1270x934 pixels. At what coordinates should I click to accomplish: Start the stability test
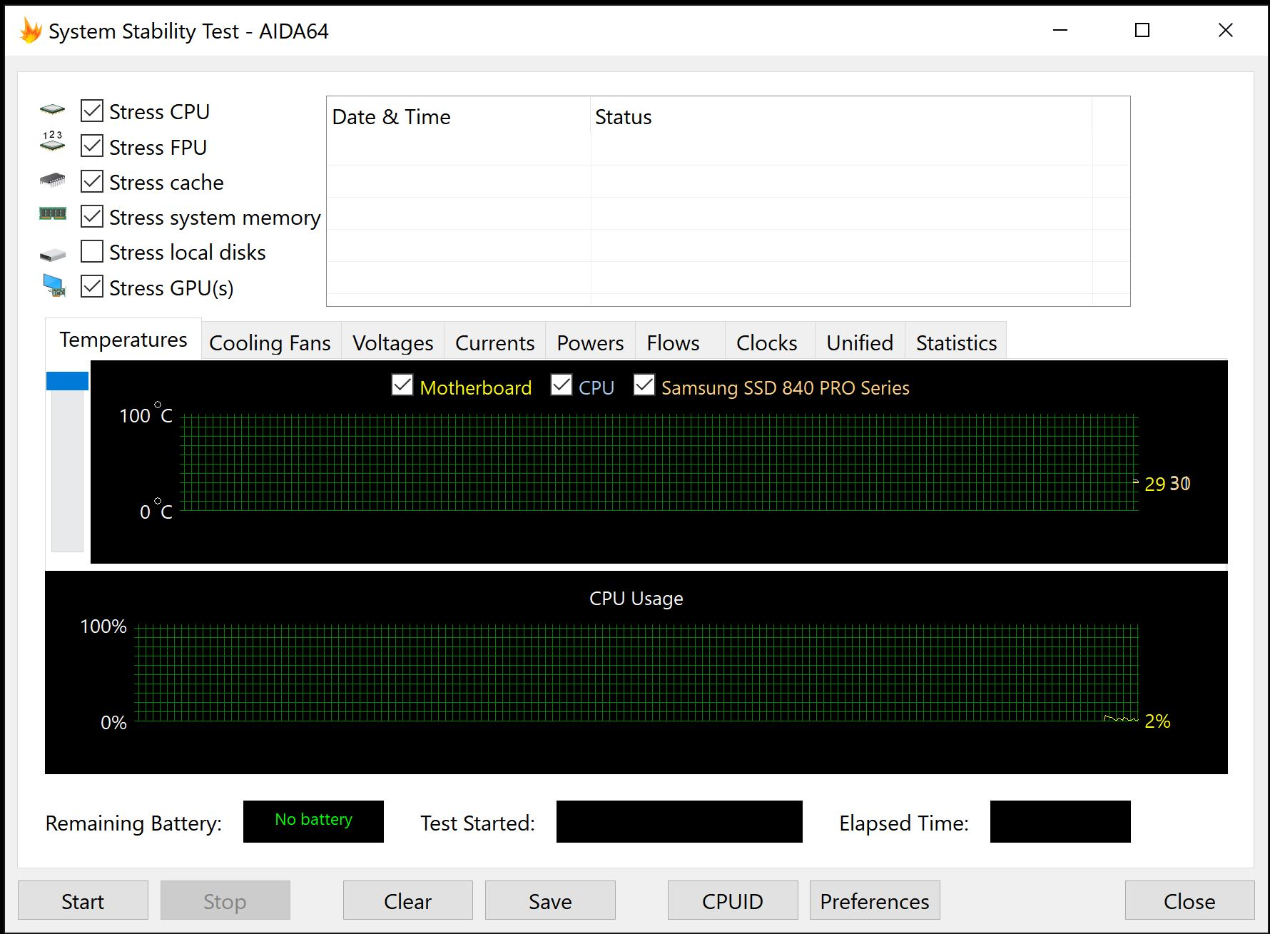click(x=83, y=900)
